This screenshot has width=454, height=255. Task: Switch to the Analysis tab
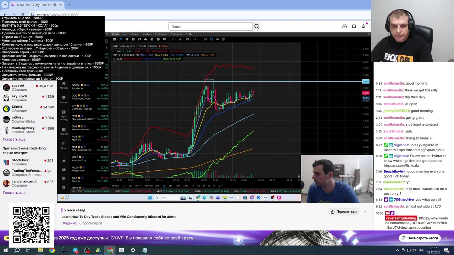(x=147, y=34)
